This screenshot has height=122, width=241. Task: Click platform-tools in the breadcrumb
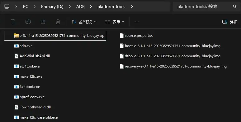point(111,7)
